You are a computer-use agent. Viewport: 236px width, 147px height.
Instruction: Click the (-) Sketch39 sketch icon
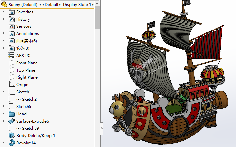pyautogui.click(x=12, y=128)
